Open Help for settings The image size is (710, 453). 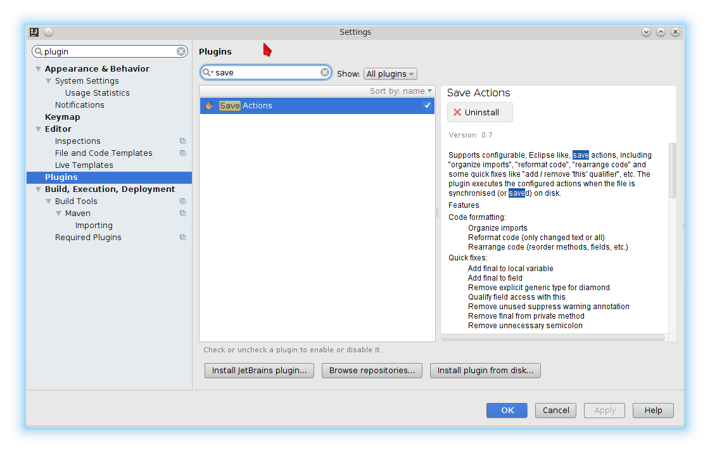click(653, 411)
